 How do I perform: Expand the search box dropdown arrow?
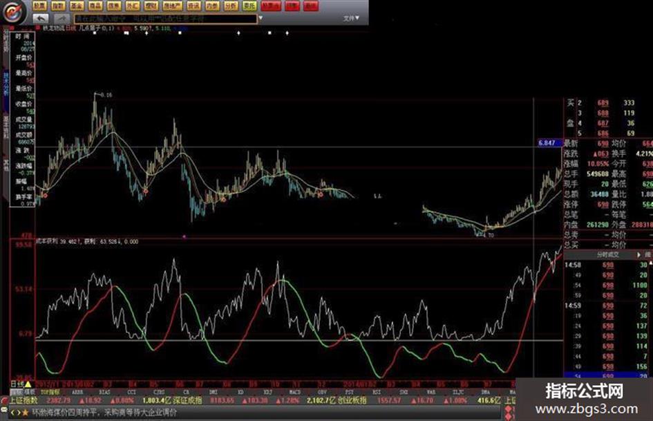pos(261,19)
